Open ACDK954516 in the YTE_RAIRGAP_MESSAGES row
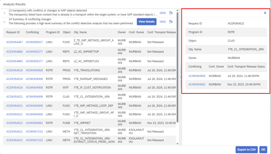This screenshot has width=271, height=154. [15, 79]
